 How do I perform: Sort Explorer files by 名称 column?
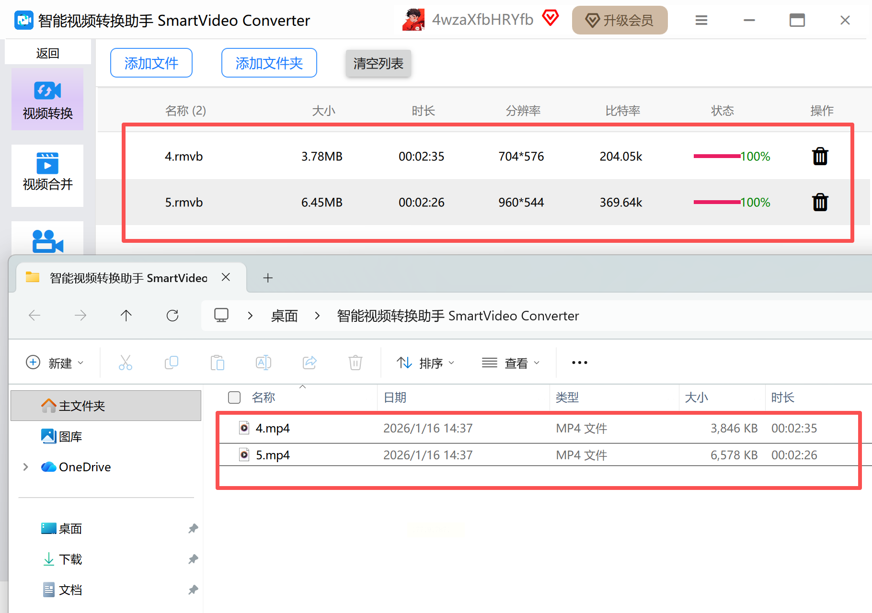coord(264,397)
